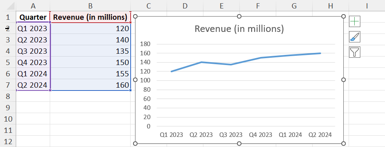Open the Chart Elements plus button

(354, 22)
